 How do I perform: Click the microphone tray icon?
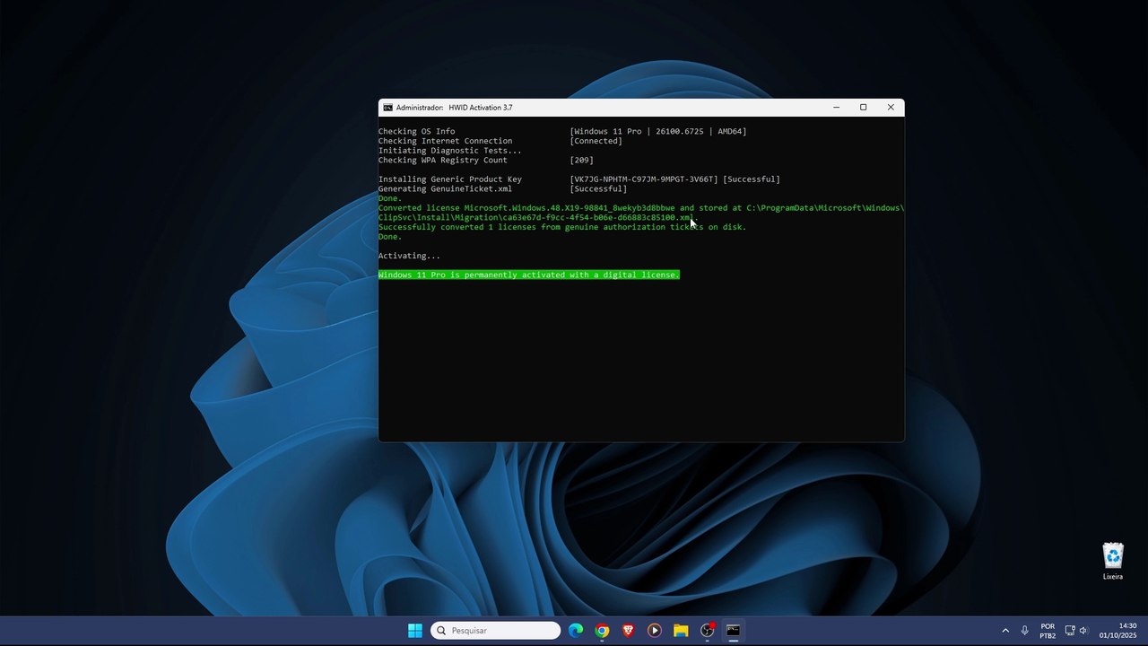(x=1024, y=631)
